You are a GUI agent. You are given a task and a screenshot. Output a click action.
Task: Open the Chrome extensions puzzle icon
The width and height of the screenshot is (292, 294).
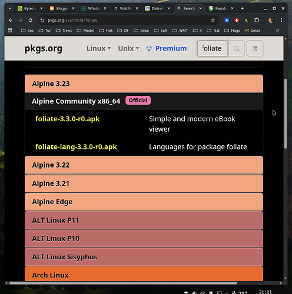tap(257, 20)
